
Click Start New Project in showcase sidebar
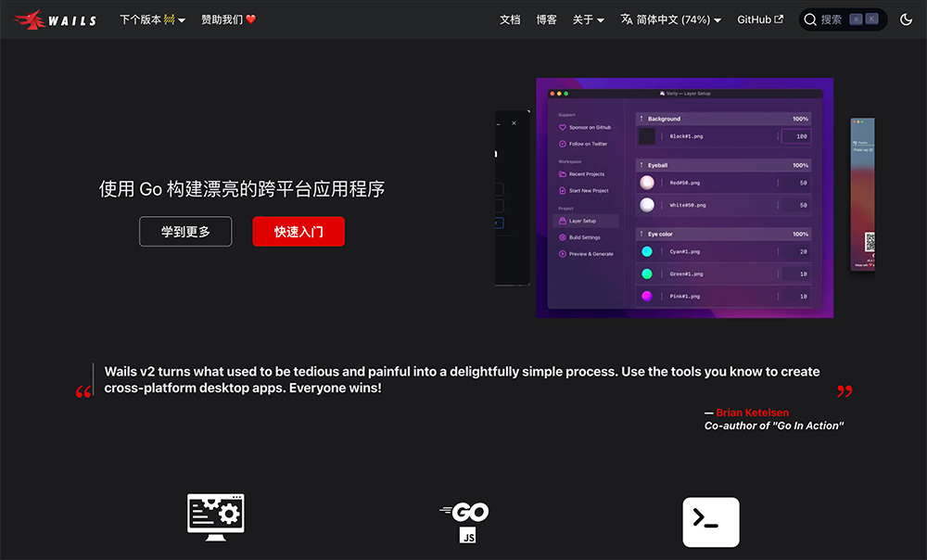click(583, 190)
